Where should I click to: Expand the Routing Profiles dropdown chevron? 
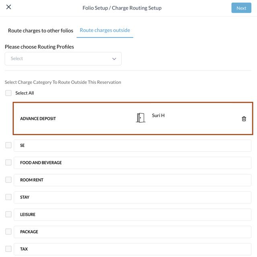[114, 59]
